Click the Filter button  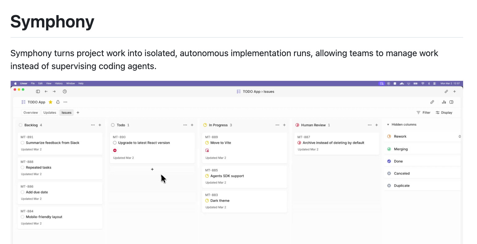click(423, 113)
